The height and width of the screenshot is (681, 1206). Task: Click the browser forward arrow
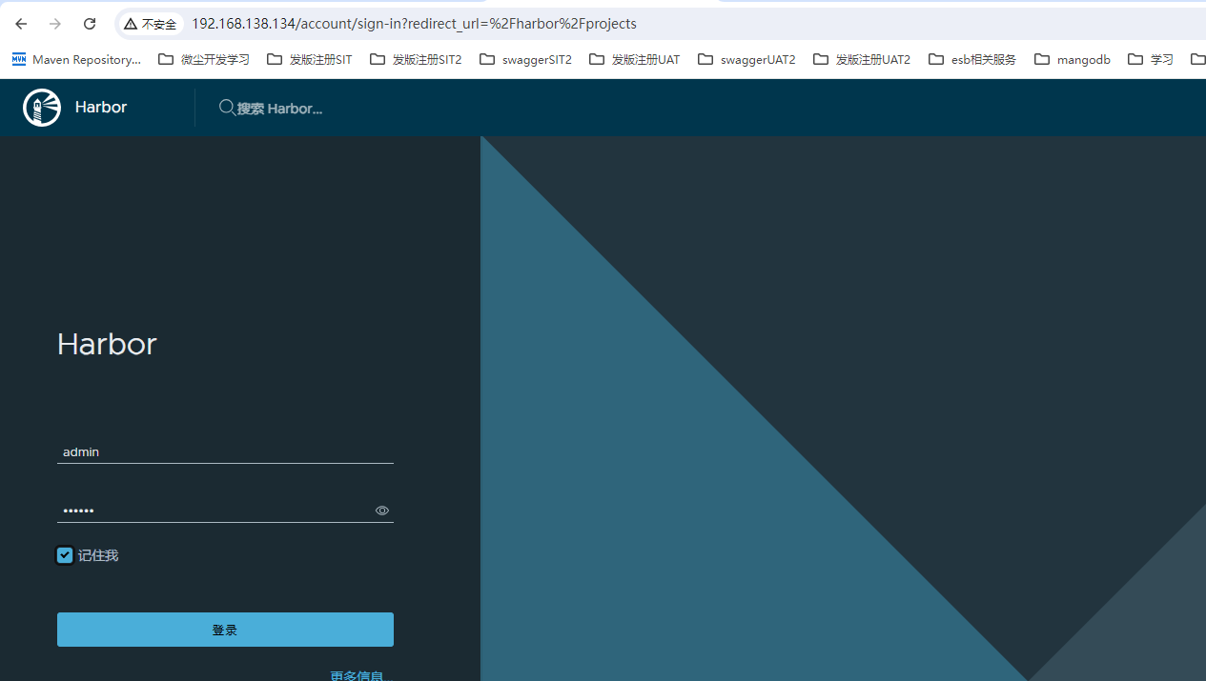[x=55, y=24]
